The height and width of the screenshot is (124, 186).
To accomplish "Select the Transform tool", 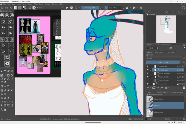I will (2, 86).
